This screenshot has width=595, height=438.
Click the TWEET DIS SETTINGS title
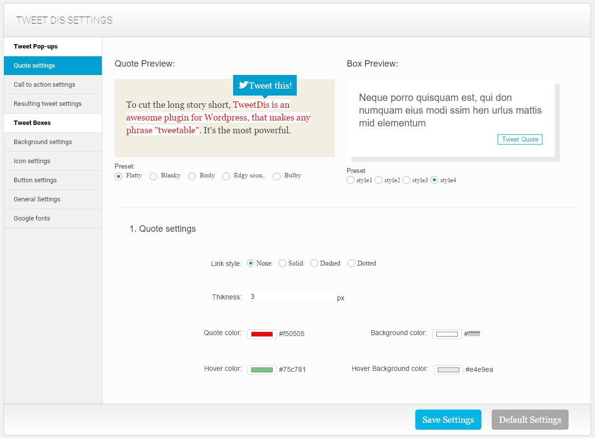pos(64,20)
